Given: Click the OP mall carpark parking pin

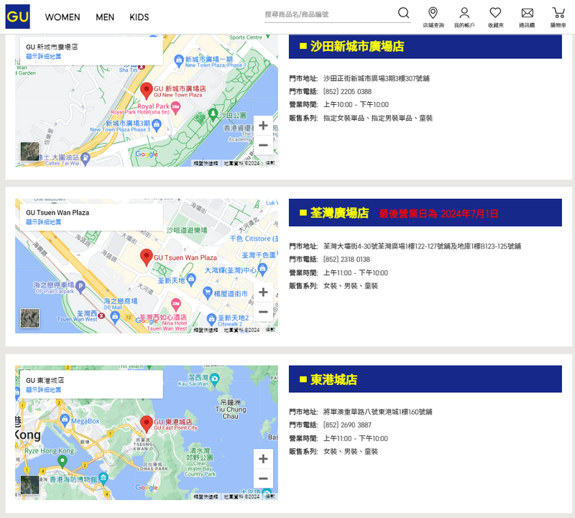Looking at the screenshot, I should click(x=80, y=287).
